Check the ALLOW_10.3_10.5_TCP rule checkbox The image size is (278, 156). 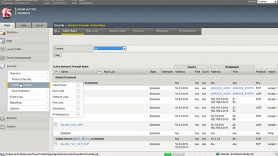pos(56,144)
